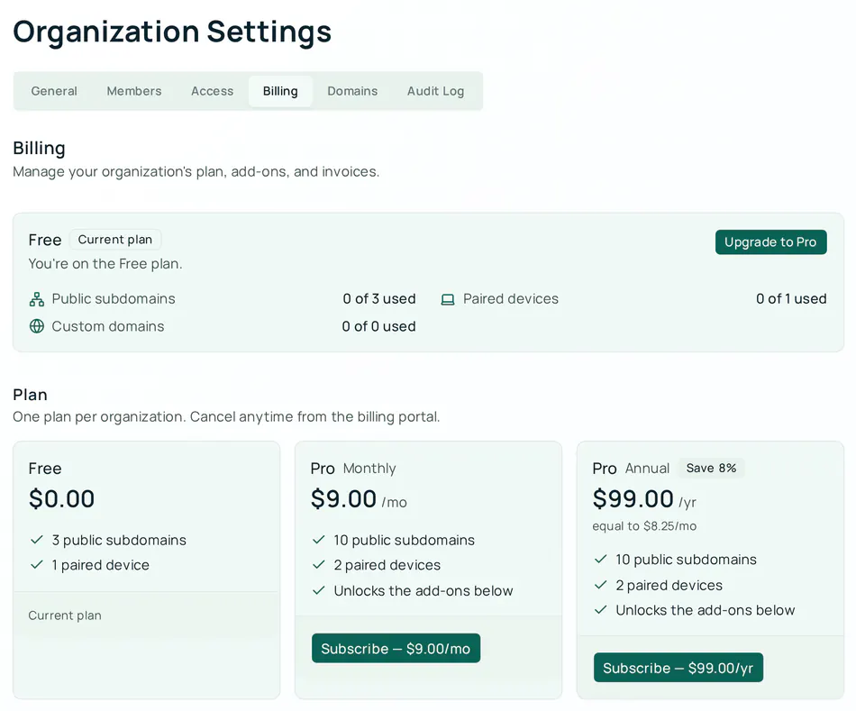Viewport: 856px width, 711px height.
Task: Click '0 of 1 used' paired devices usage
Action: pos(791,299)
